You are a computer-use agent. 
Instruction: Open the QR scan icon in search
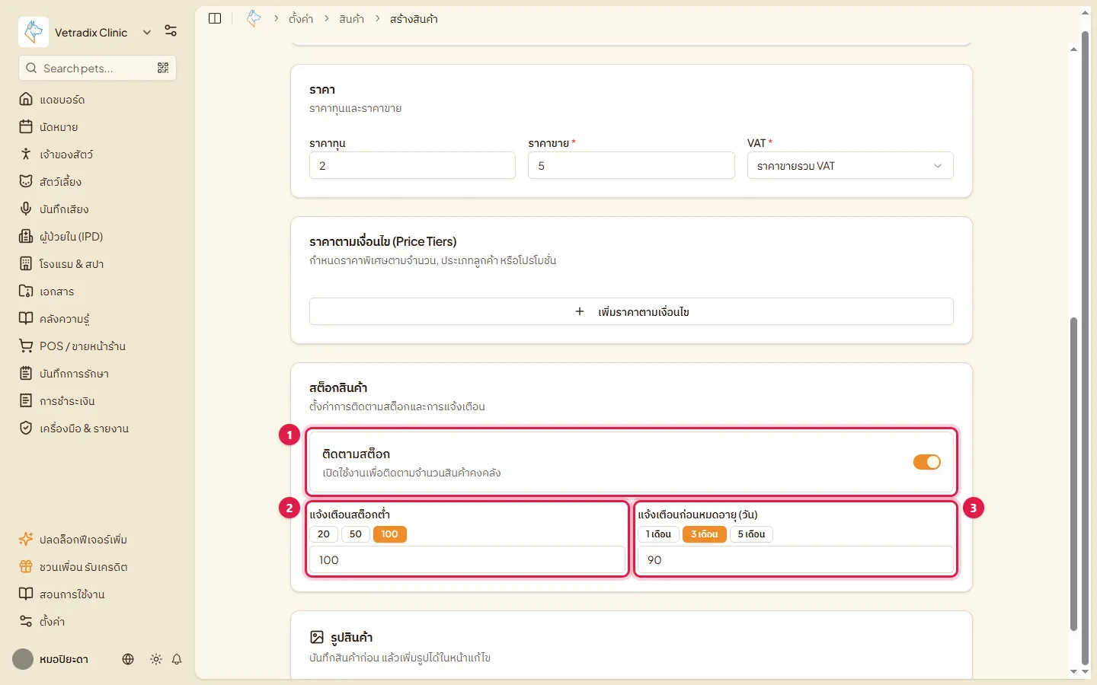[x=163, y=68]
